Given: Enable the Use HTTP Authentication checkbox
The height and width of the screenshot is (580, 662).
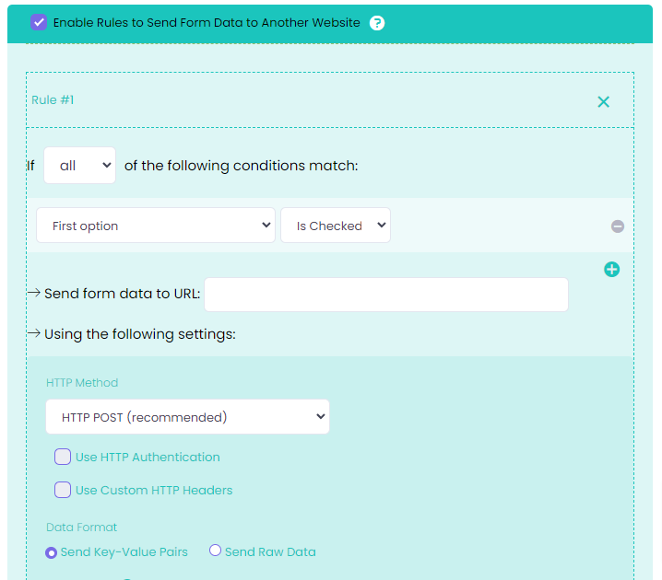Looking at the screenshot, I should 63,457.
